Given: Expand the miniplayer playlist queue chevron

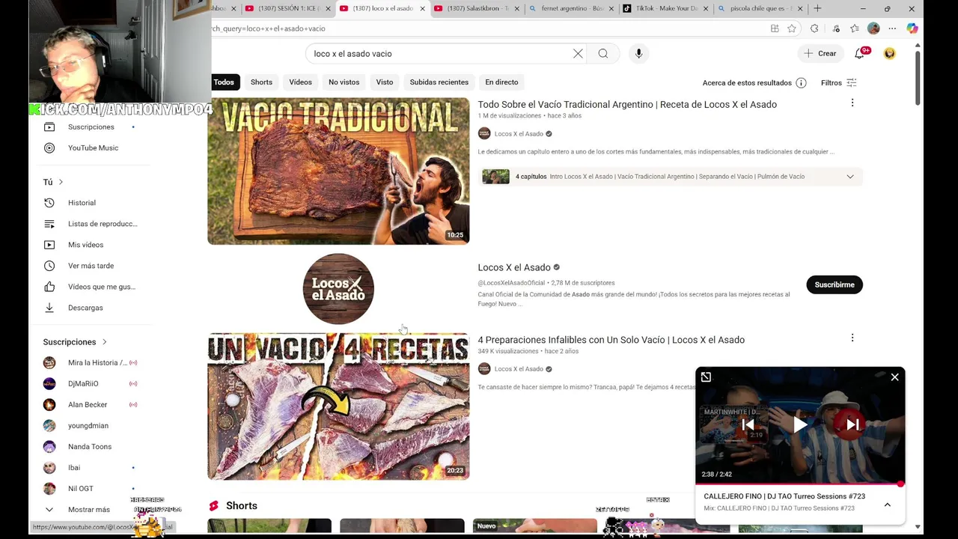Looking at the screenshot, I should 887,505.
